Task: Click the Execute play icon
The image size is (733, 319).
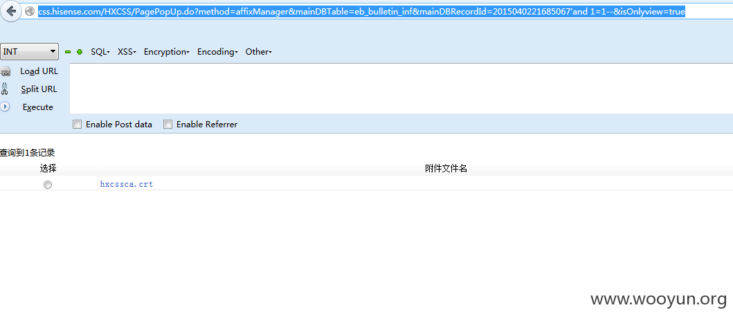Action: pos(5,107)
